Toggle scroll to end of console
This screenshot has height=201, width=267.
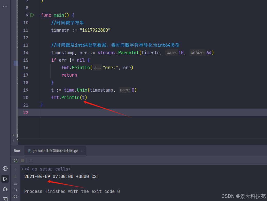tap(15, 190)
